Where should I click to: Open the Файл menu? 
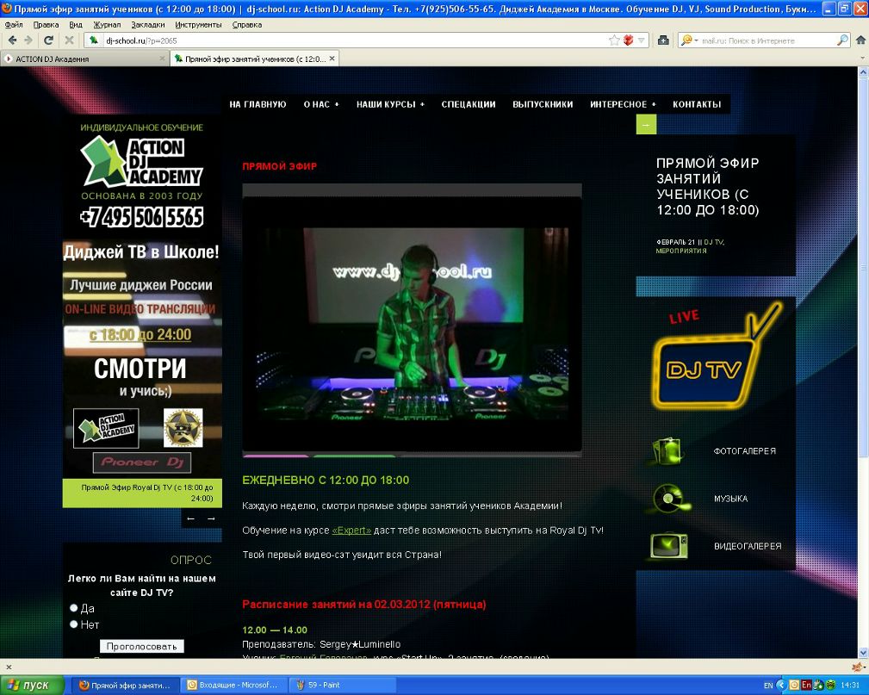pos(14,25)
